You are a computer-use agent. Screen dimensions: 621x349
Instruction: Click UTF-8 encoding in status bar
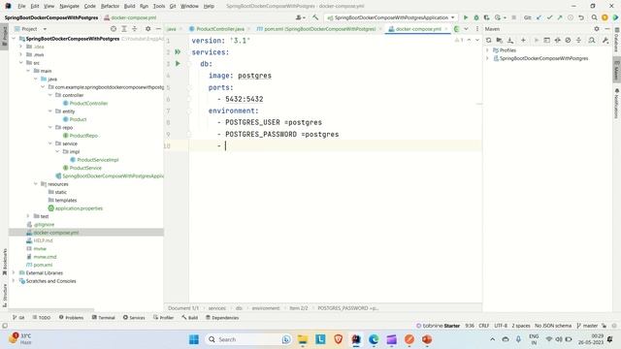pos(501,326)
